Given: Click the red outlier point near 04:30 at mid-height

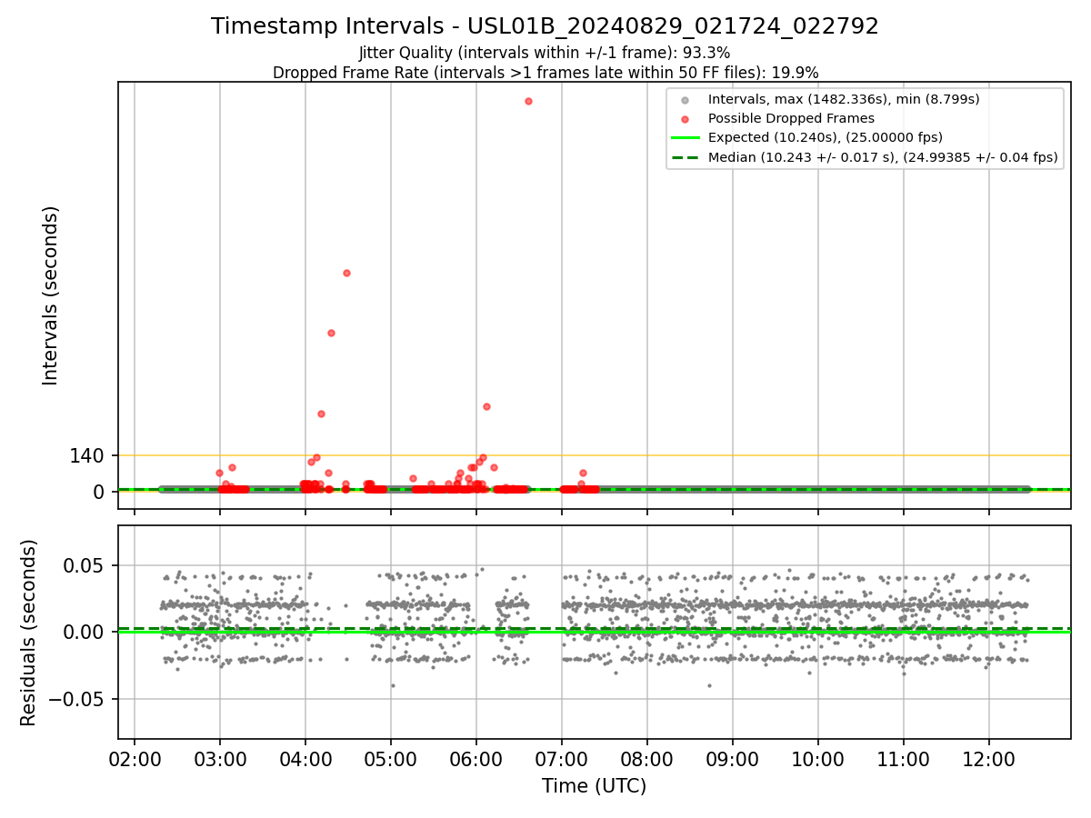Looking at the screenshot, I should click(346, 273).
